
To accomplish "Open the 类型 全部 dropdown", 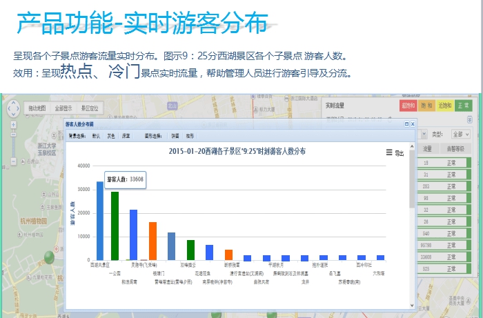I will [x=460, y=134].
